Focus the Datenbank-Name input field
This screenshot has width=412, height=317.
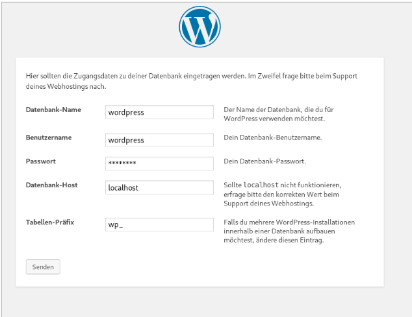[159, 112]
